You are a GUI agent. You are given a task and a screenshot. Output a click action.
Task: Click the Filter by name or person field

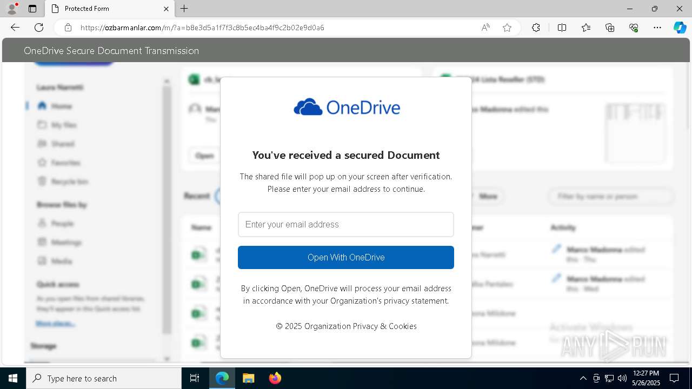click(611, 196)
